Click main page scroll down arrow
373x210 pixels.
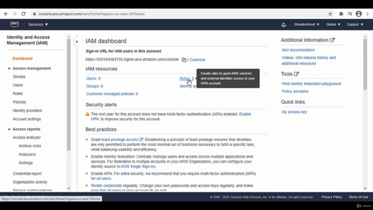click(365, 188)
